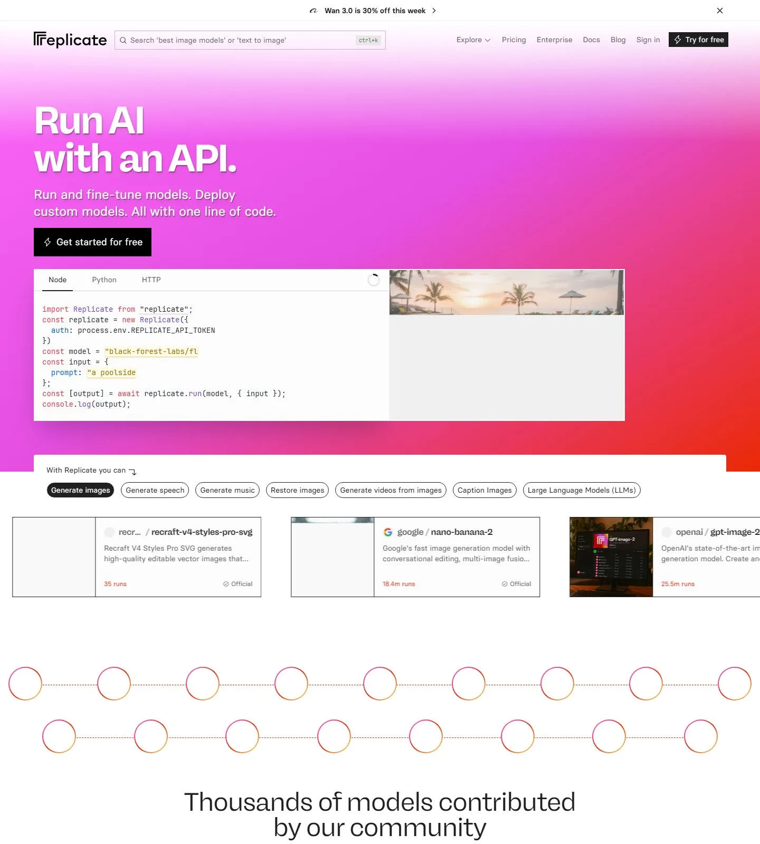
Task: Select Large Language Models (LLMs) filter
Action: point(582,490)
